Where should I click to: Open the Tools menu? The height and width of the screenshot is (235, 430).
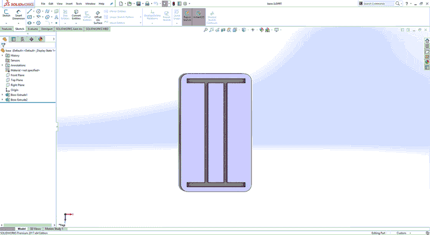point(79,4)
